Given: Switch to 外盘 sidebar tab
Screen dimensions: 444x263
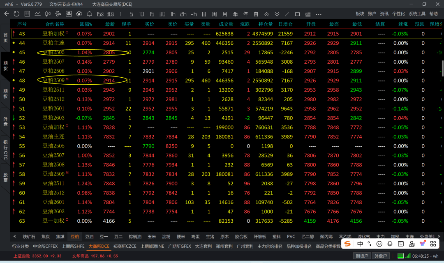Looking at the screenshot, I should 5,121.
